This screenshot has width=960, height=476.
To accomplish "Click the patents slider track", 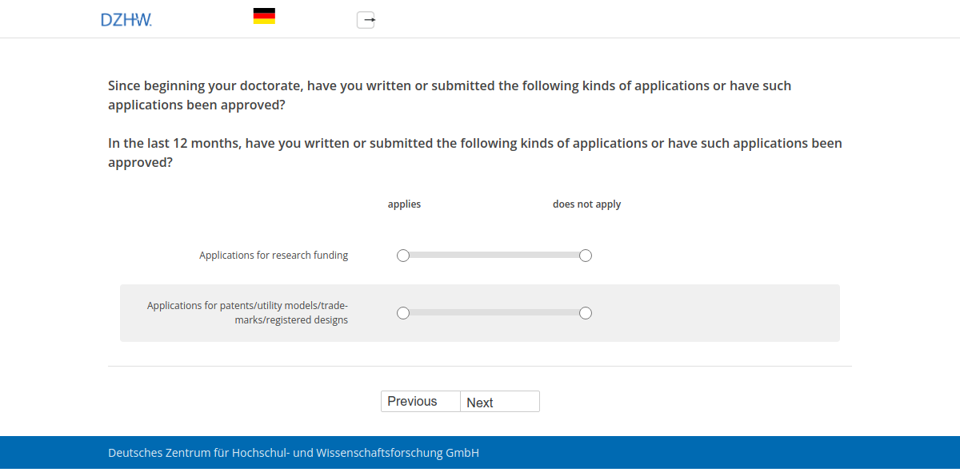I will (494, 313).
